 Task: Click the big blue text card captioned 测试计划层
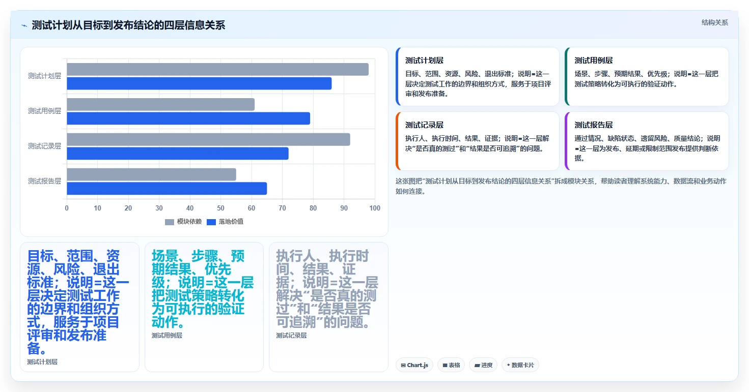click(79, 307)
